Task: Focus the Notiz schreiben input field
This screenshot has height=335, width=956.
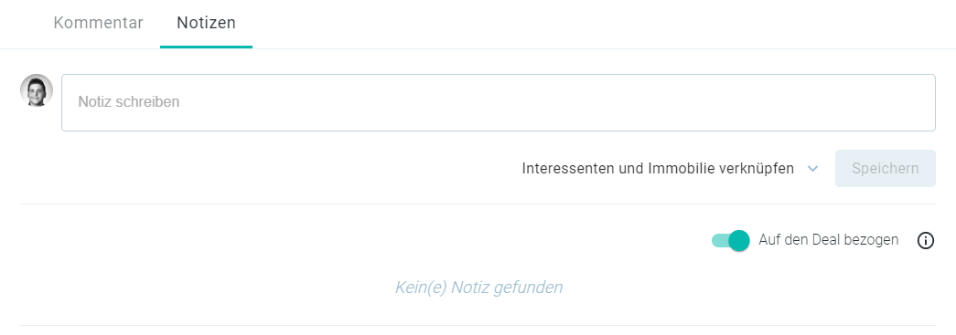Action: click(x=498, y=102)
